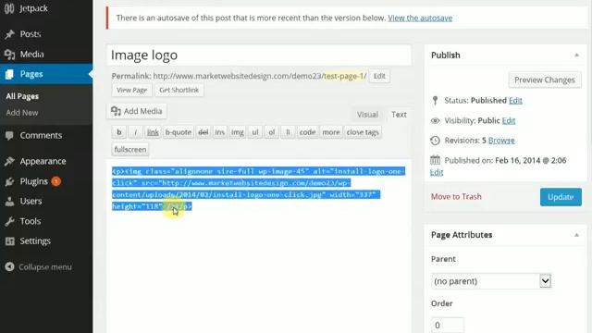
Task: Click the Collapse menu arrow icon
Action: tap(9, 267)
